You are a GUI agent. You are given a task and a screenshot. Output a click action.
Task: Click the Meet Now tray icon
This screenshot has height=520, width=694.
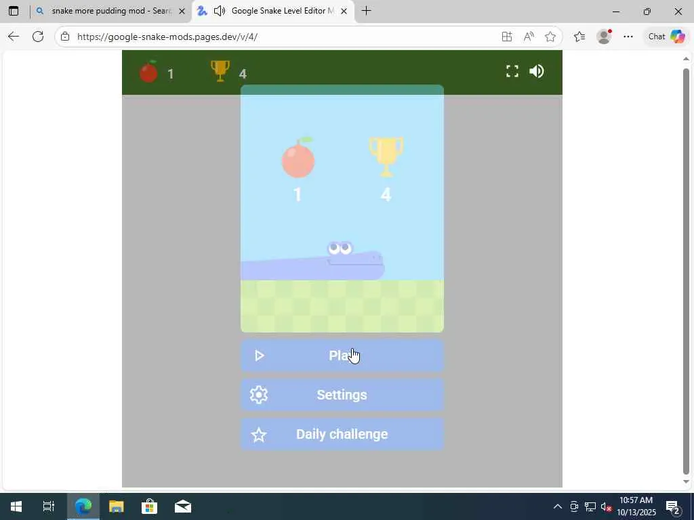pyautogui.click(x=574, y=506)
